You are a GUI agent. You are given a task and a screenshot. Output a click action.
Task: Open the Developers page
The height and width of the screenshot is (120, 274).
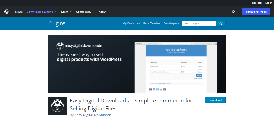click(171, 23)
